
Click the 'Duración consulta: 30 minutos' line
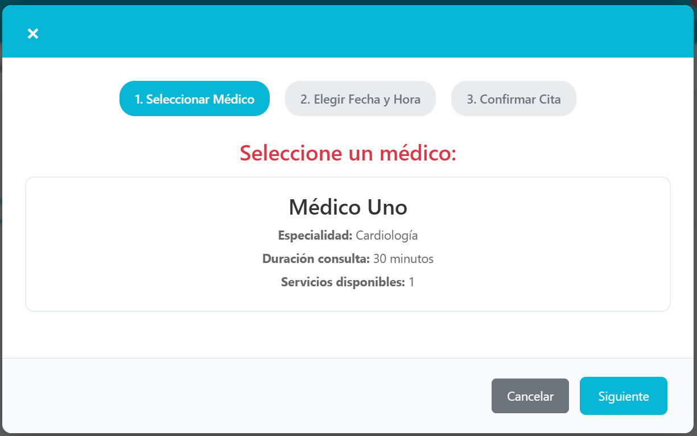pyautogui.click(x=348, y=258)
